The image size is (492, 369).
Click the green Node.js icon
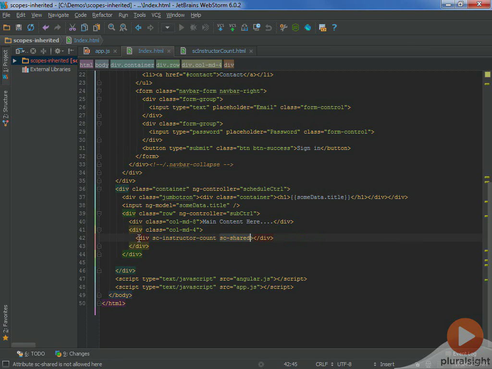click(295, 27)
